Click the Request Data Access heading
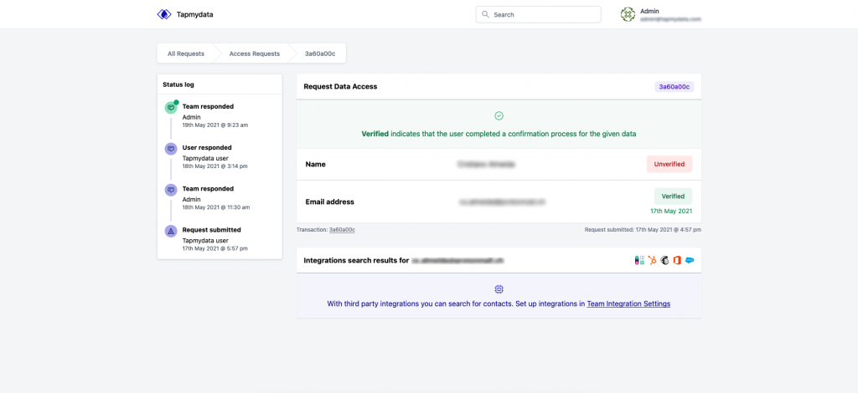Viewport: 858px width, 393px height. [340, 86]
